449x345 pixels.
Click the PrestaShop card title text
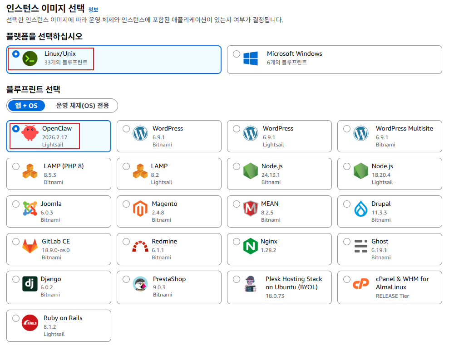(169, 279)
